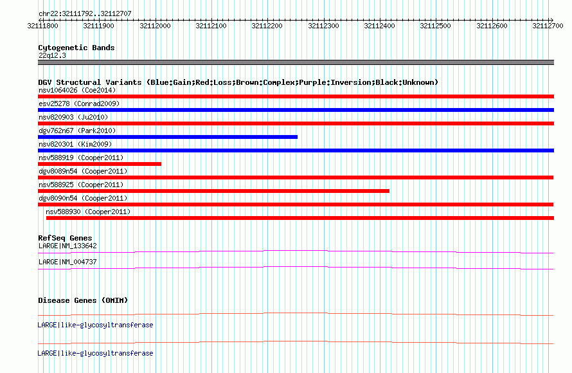
Task: Click the chr22:32111792..32112707 coordinate label
Action: 85,14
